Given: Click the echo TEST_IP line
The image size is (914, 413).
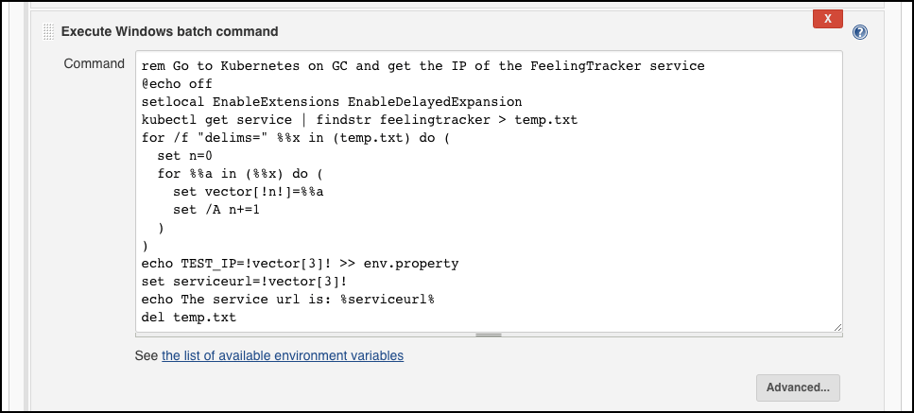Looking at the screenshot, I should [x=301, y=264].
